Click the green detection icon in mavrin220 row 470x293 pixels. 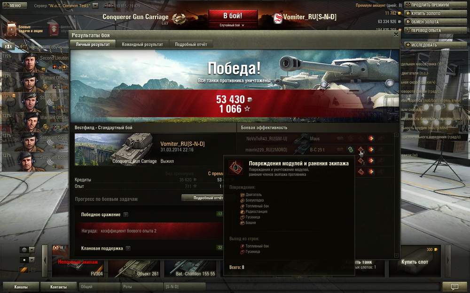[x=351, y=150]
